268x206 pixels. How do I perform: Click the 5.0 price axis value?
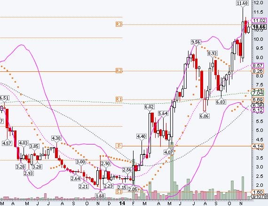(259, 130)
